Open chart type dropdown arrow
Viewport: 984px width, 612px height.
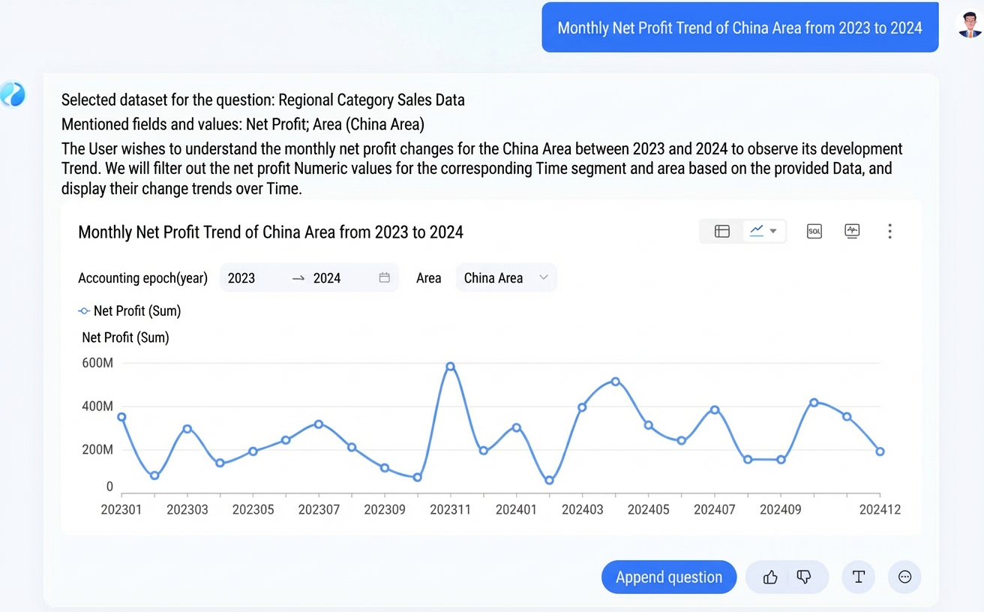(x=773, y=231)
